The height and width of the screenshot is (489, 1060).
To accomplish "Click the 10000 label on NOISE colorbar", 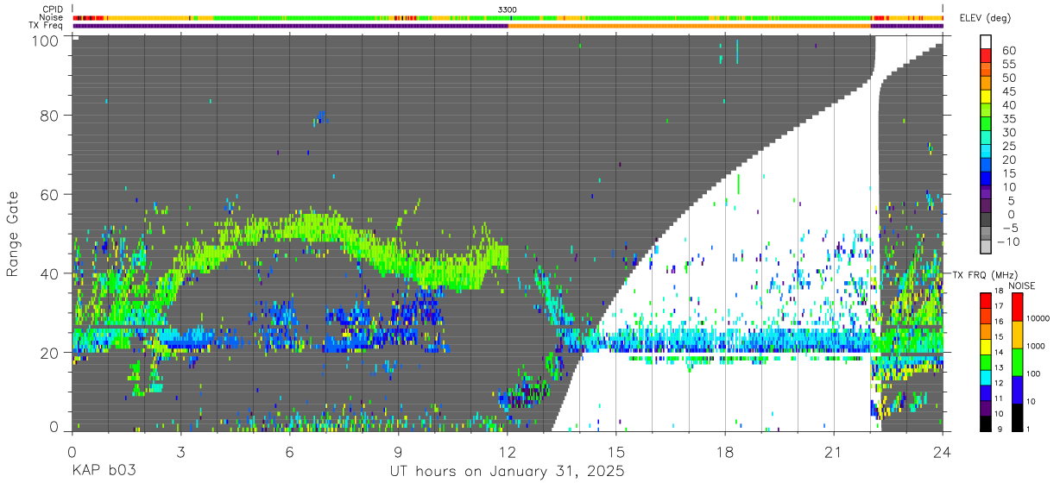I will 1038,318.
